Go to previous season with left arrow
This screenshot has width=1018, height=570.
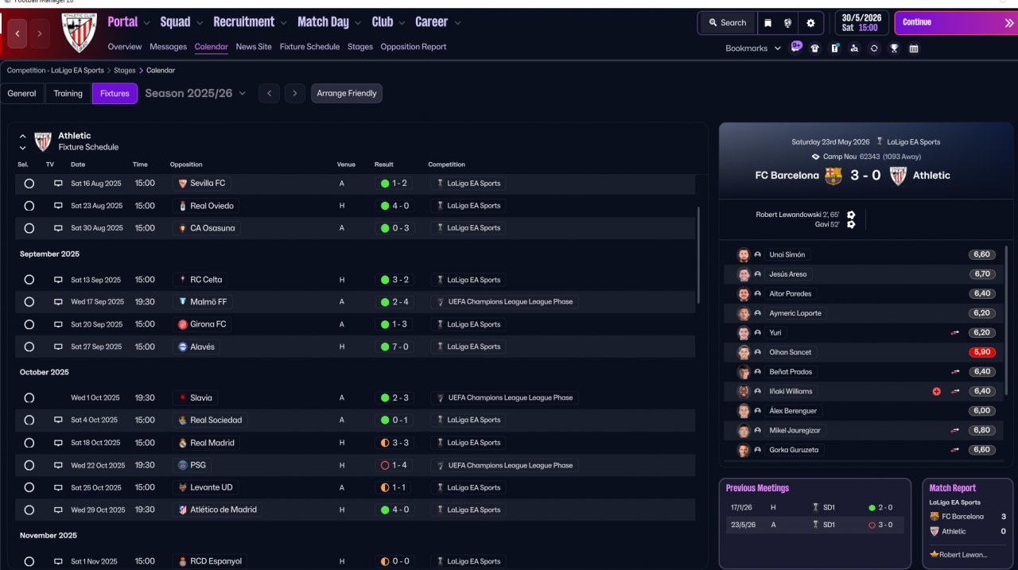click(x=269, y=93)
